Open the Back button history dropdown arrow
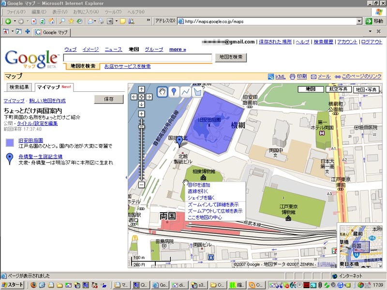This screenshot has height=290, width=387. [15, 21]
